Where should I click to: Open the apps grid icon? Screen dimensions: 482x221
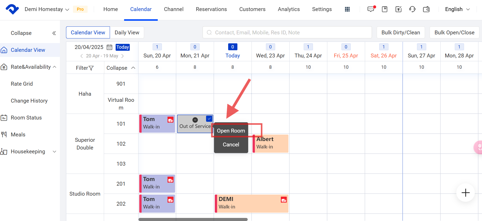click(x=347, y=9)
